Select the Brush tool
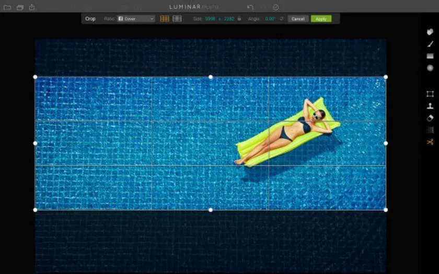Image resolution: width=439 pixels, height=274 pixels. (430, 44)
